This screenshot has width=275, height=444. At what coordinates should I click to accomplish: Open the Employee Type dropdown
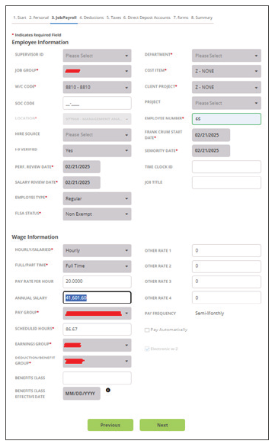[97, 198]
